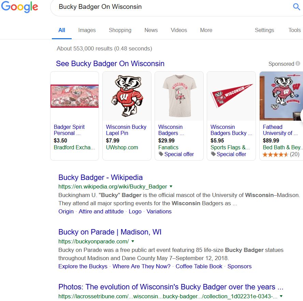Open the Bucky Badger - Wikipedia result
The image size is (303, 301).
click(x=100, y=178)
